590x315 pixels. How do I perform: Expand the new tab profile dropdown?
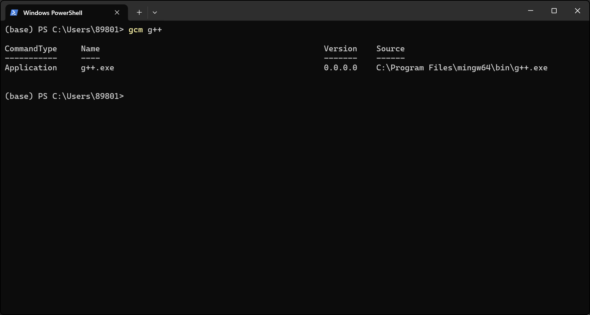tap(155, 13)
